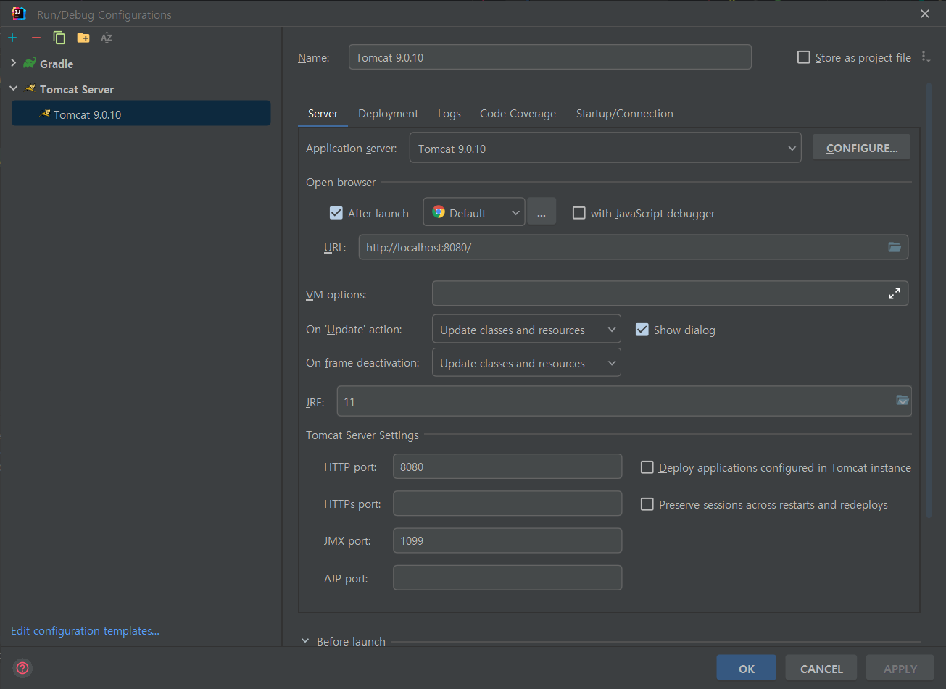
Task: Click the HTTPs port field
Action: [x=507, y=504]
